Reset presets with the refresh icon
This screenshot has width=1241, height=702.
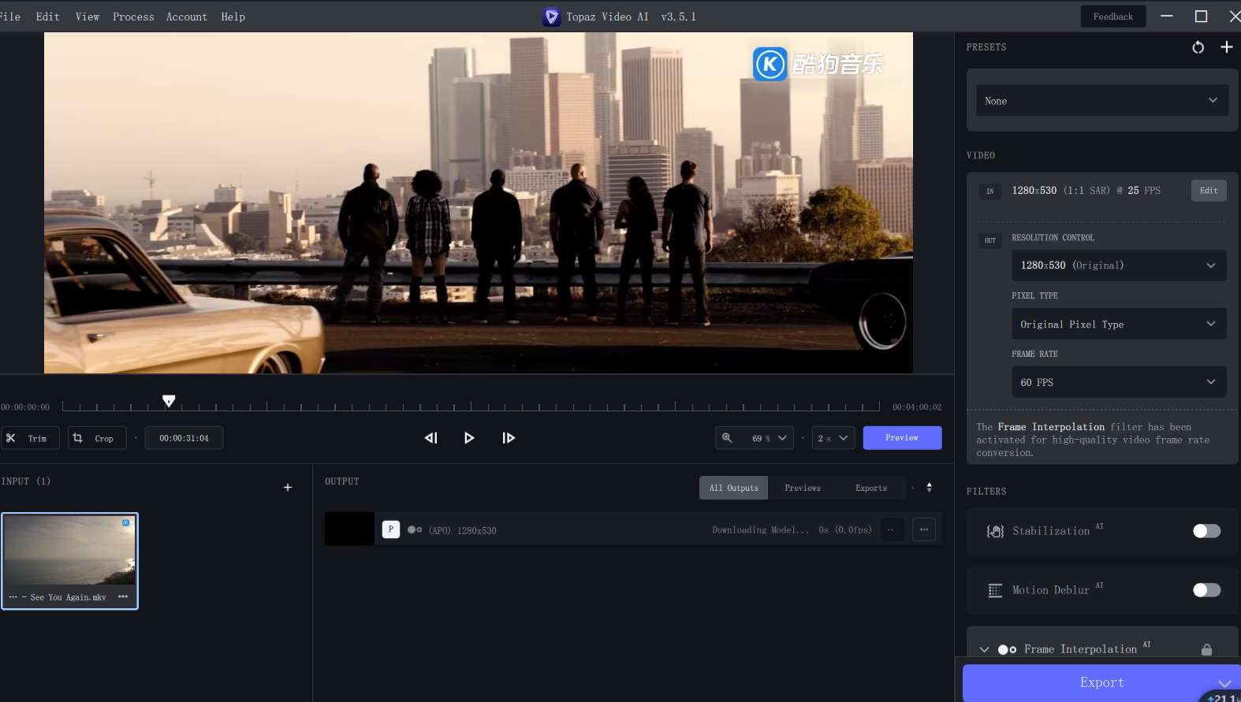tap(1198, 47)
